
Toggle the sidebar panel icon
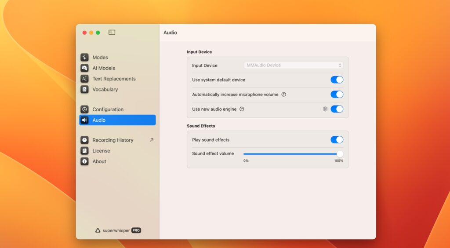(x=112, y=33)
